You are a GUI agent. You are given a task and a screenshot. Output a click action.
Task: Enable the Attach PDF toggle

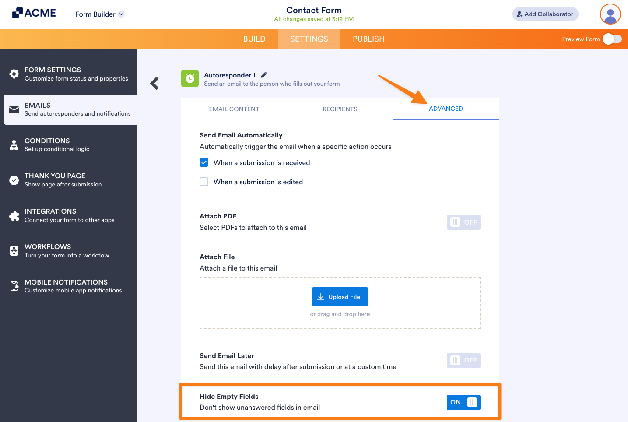[x=463, y=222]
